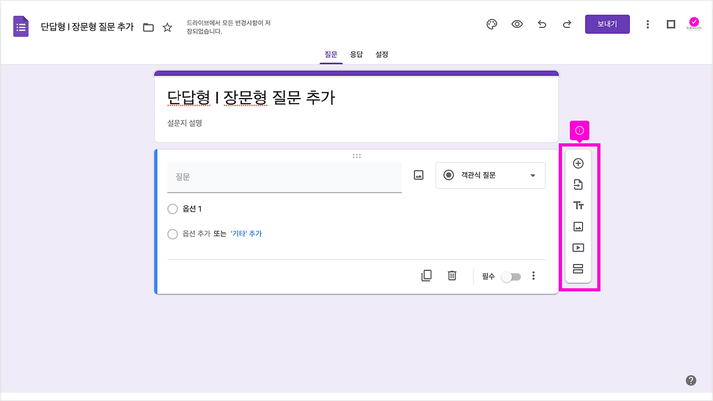Click the import questions icon

point(578,184)
